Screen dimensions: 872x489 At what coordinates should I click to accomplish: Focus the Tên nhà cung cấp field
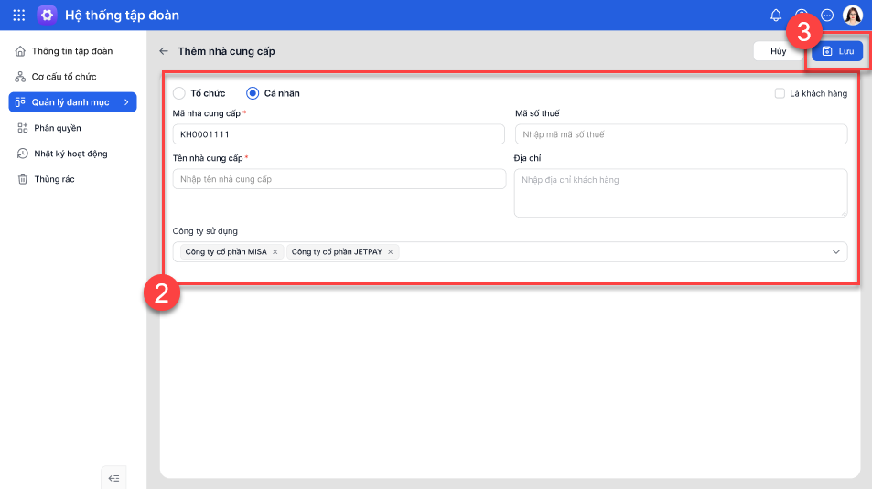[x=339, y=179]
